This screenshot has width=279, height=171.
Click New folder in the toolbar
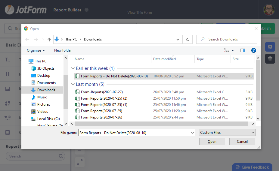63,50
